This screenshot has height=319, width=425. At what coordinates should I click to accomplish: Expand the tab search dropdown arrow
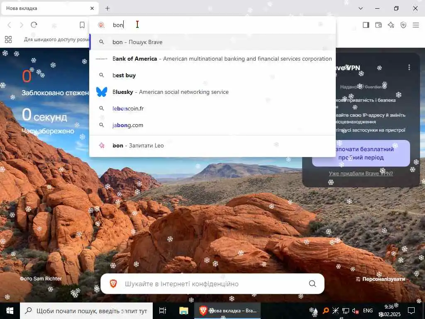click(361, 8)
